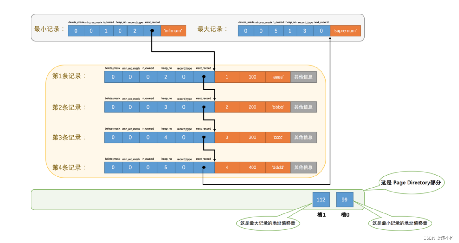Click orange key cell 3 in 第3条记录

[227, 137]
